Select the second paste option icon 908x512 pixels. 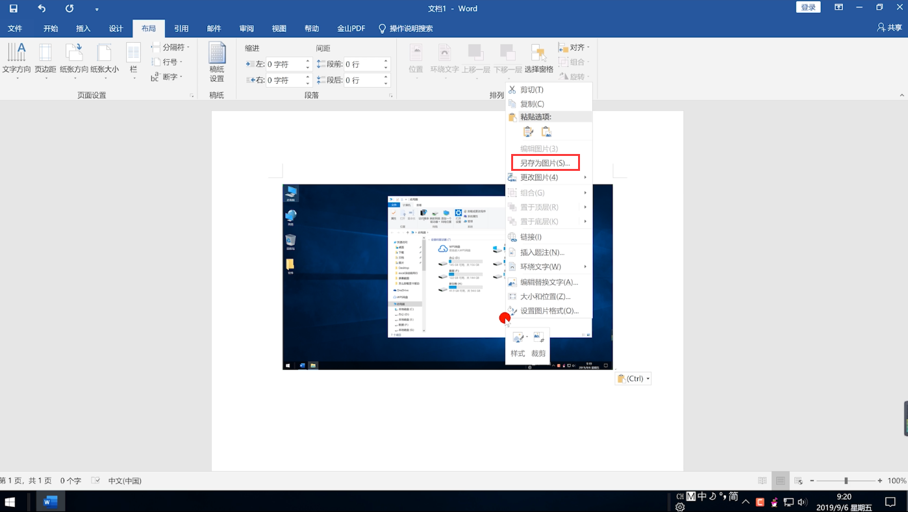tap(546, 132)
